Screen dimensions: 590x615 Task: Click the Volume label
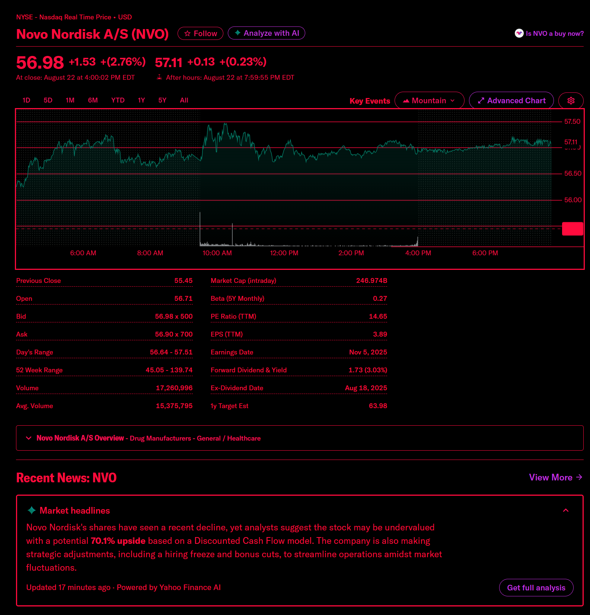(28, 388)
